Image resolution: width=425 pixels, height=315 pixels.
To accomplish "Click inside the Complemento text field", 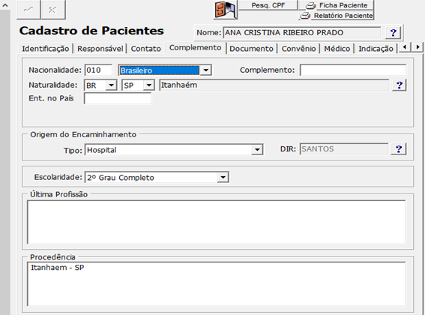I will tap(353, 70).
